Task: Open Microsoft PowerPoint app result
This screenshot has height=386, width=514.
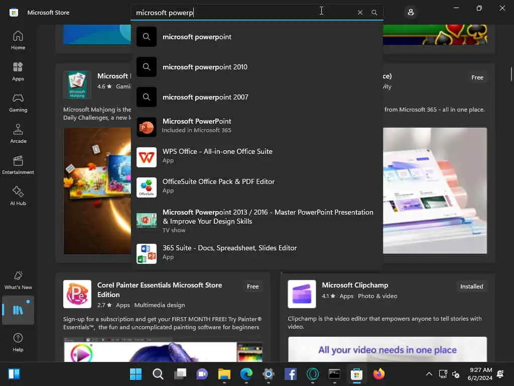Action: pos(256,127)
